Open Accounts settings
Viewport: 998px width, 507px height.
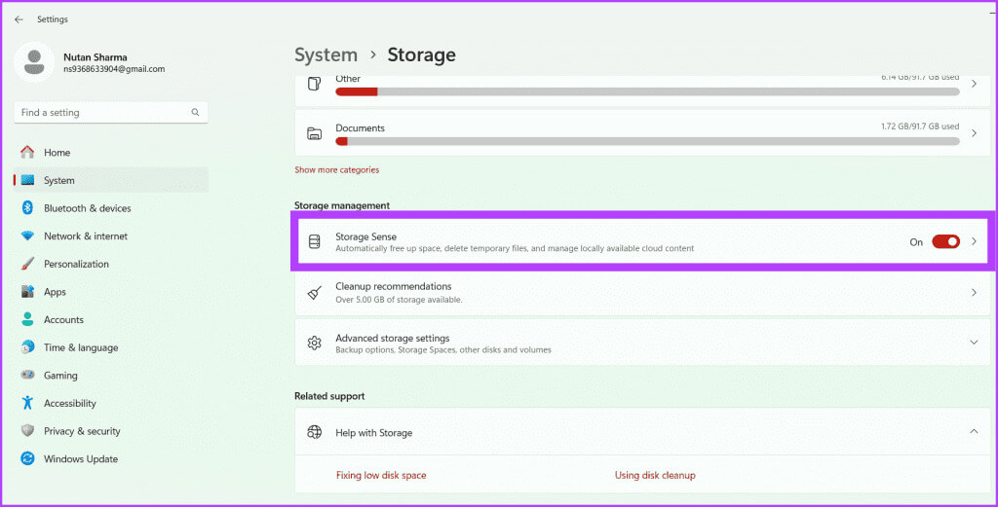[x=111, y=319]
